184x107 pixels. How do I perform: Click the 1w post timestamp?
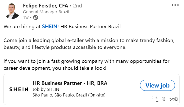pyautogui.click(x=26, y=17)
